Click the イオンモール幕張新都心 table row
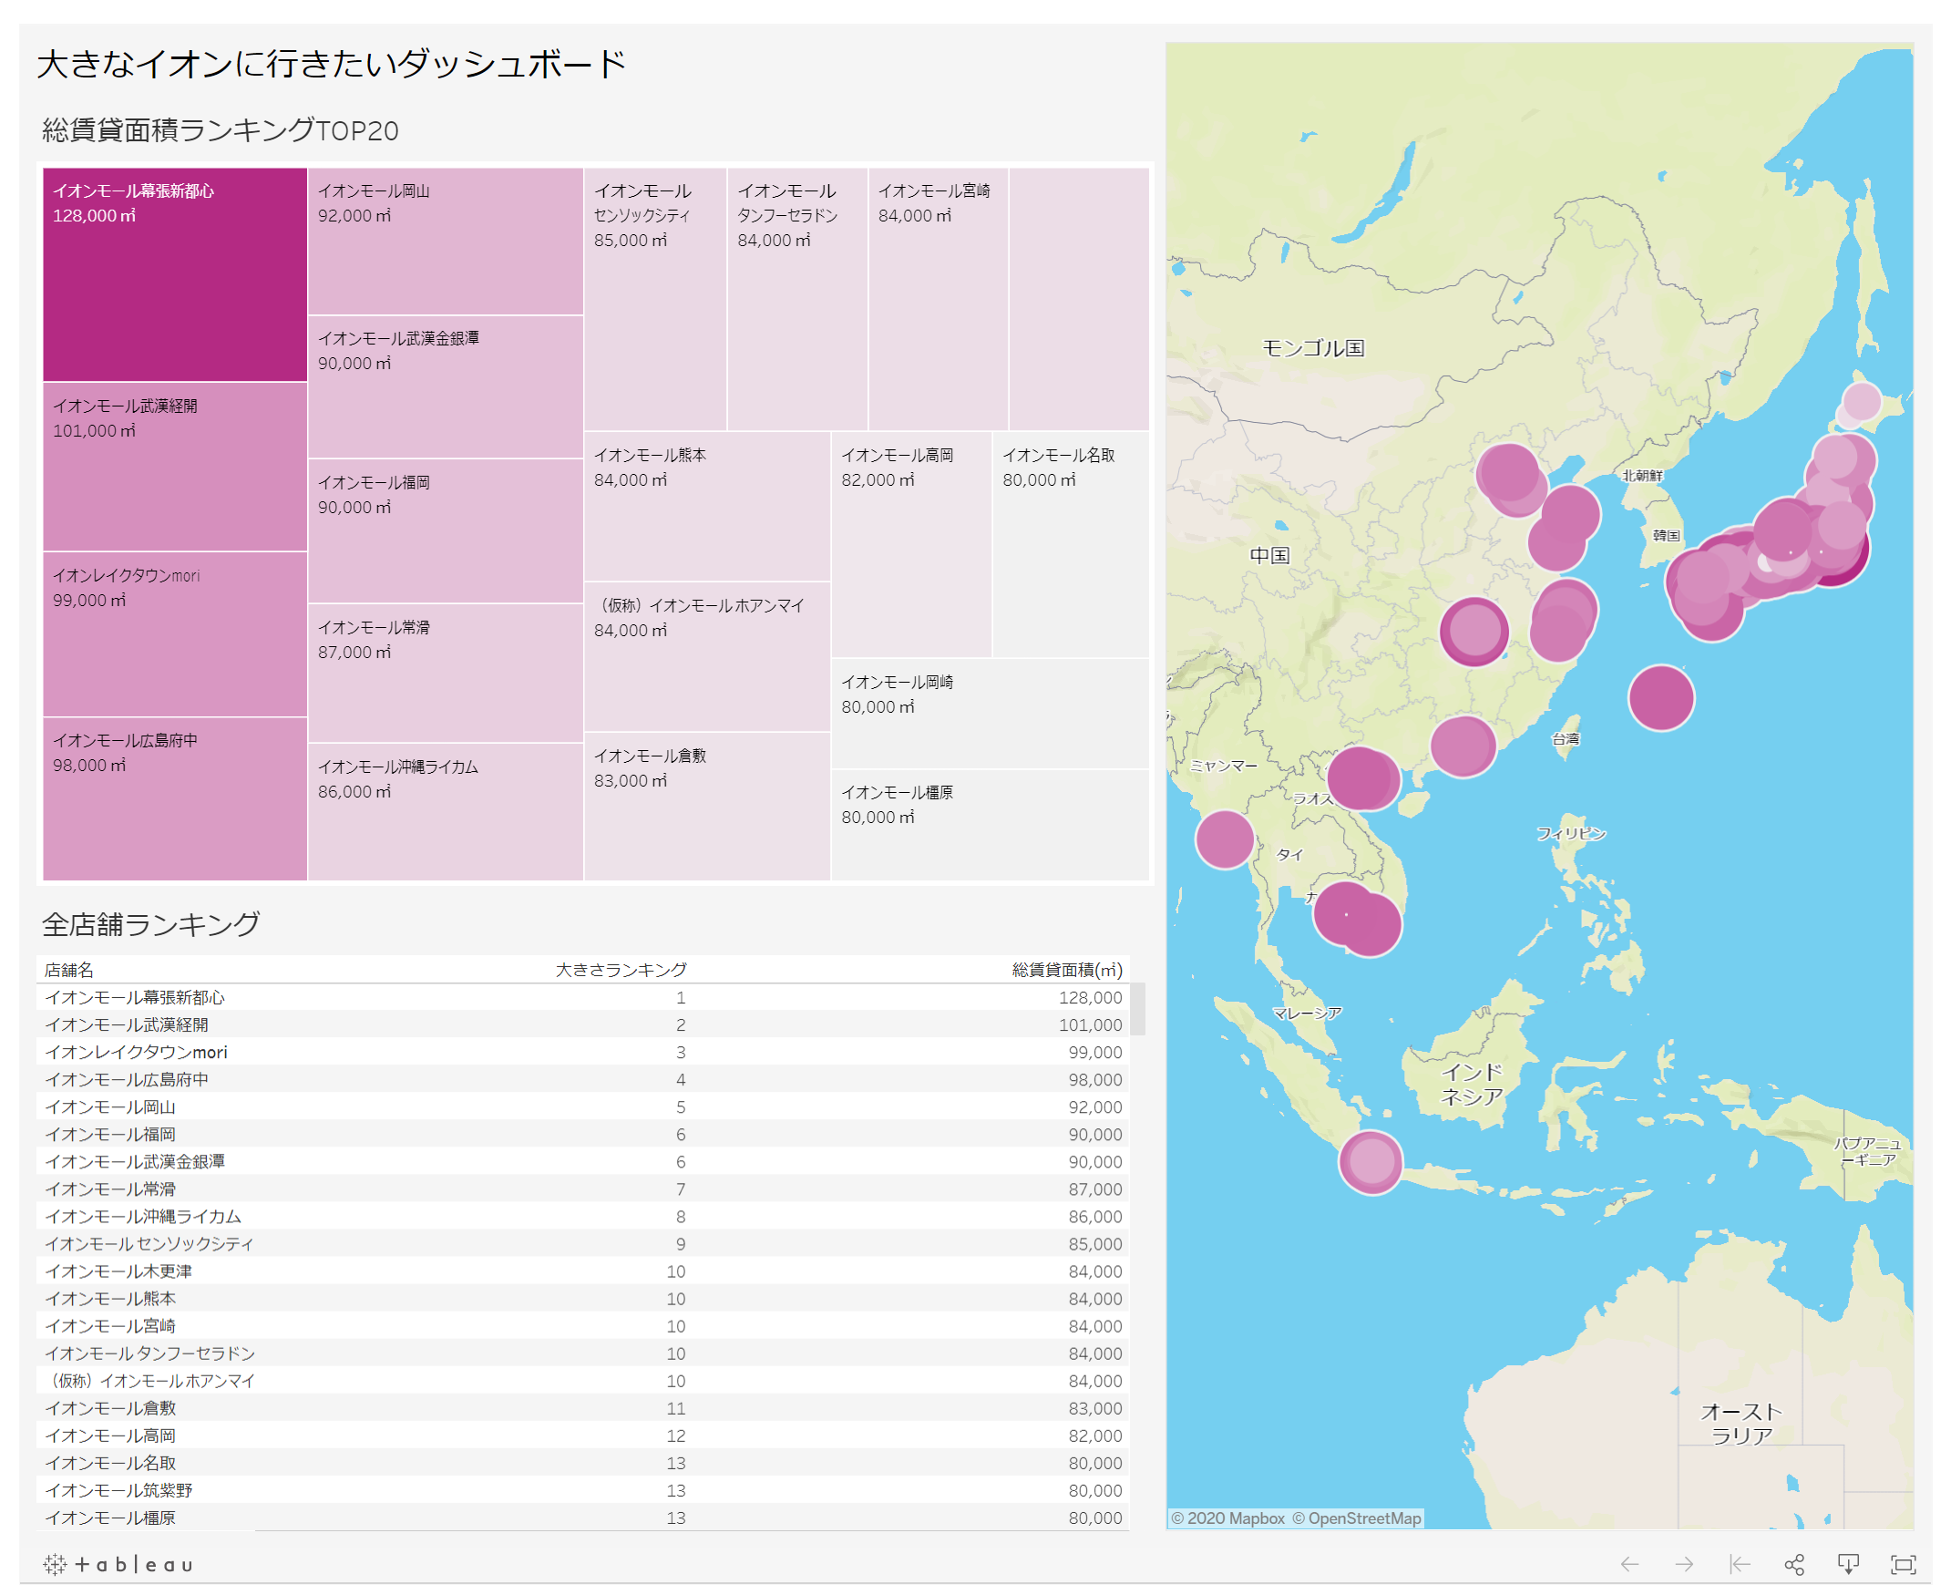 pyautogui.click(x=583, y=998)
